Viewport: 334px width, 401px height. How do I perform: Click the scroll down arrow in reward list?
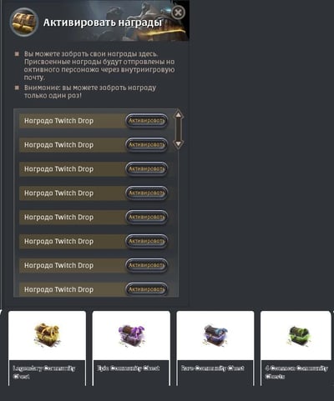click(x=178, y=143)
